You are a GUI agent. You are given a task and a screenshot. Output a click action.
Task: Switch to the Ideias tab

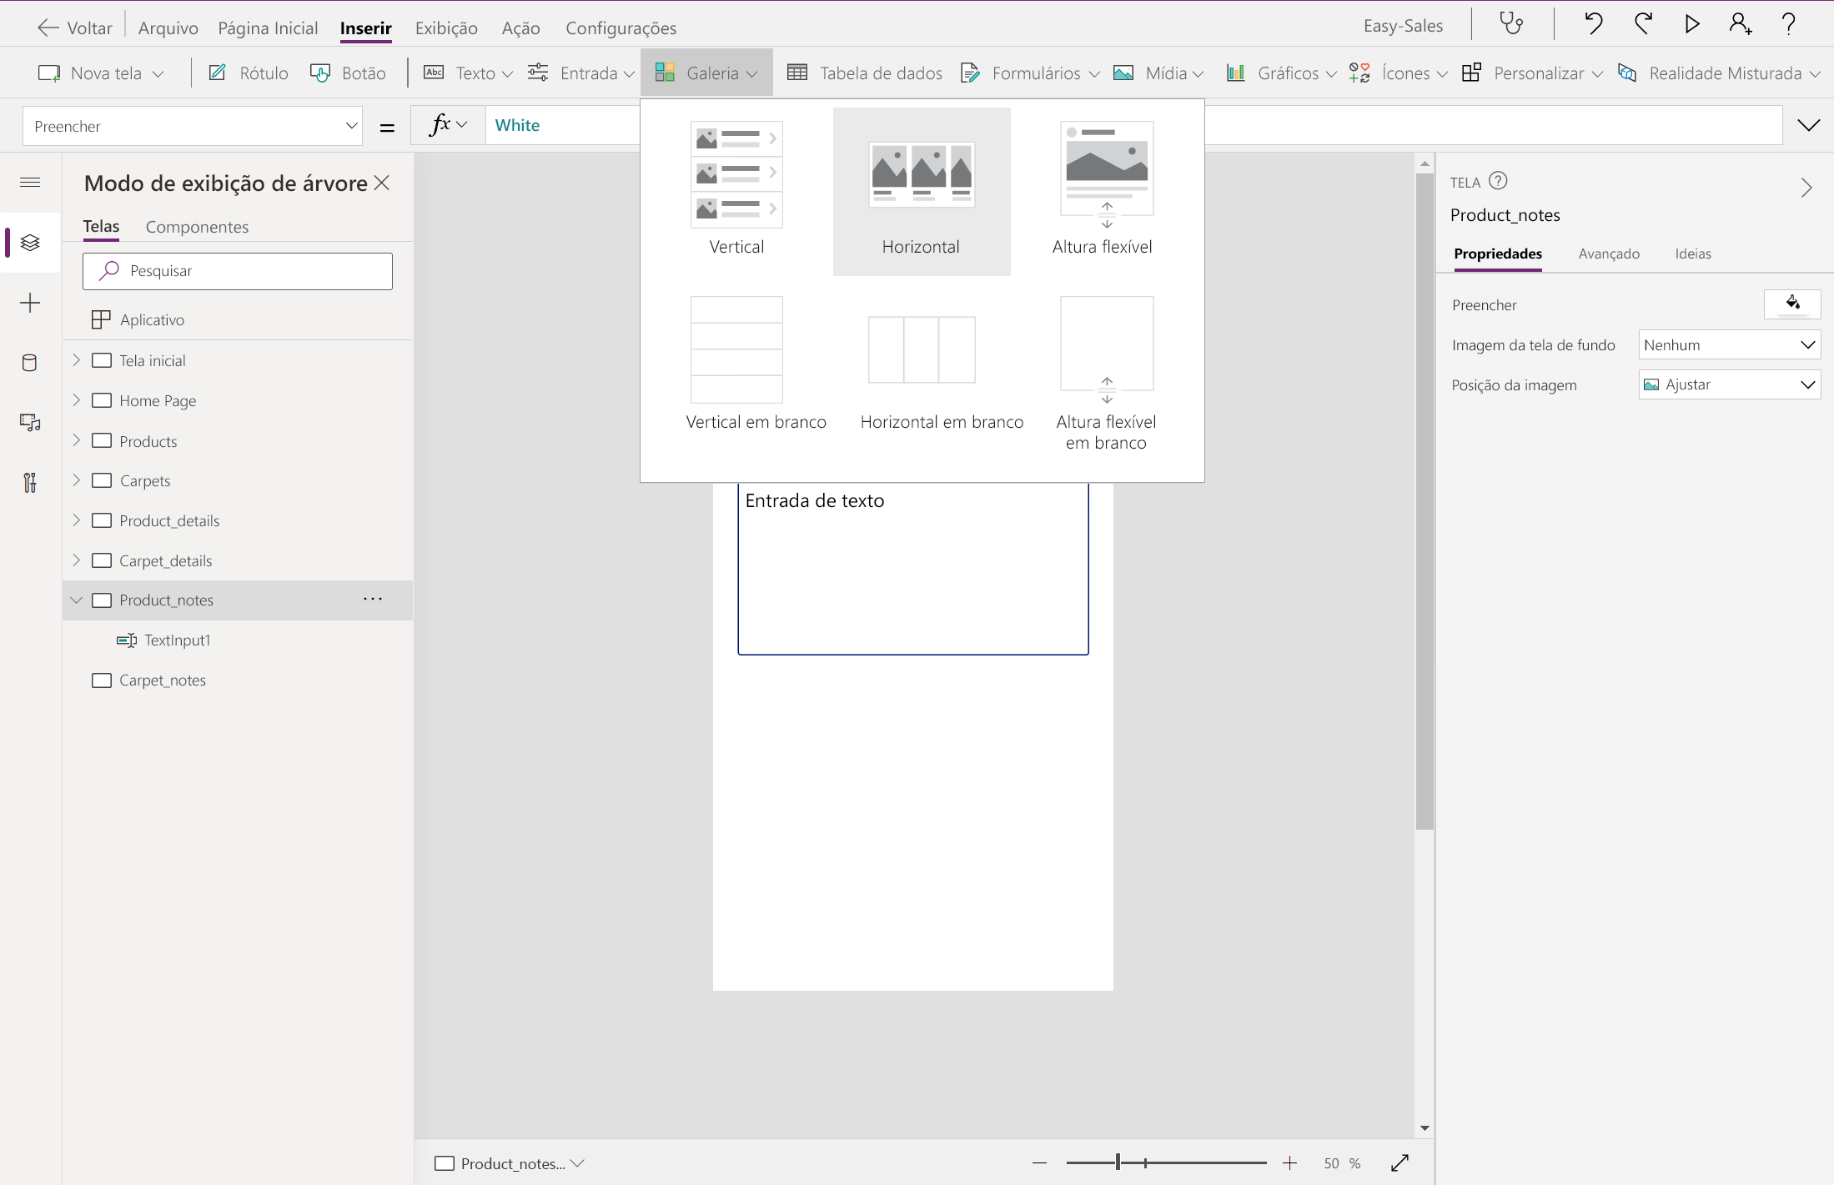coord(1693,254)
